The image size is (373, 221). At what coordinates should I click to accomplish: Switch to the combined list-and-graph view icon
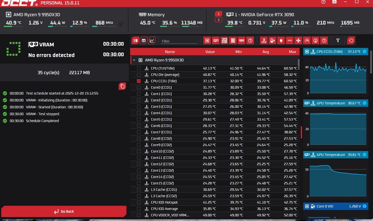click(135, 40)
